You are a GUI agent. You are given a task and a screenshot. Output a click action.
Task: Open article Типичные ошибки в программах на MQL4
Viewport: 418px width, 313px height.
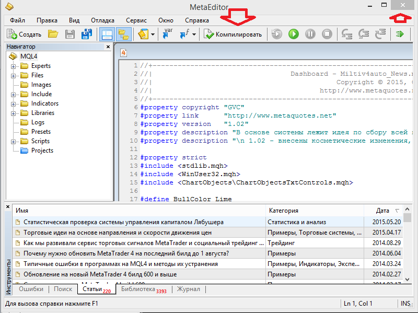tap(121, 264)
